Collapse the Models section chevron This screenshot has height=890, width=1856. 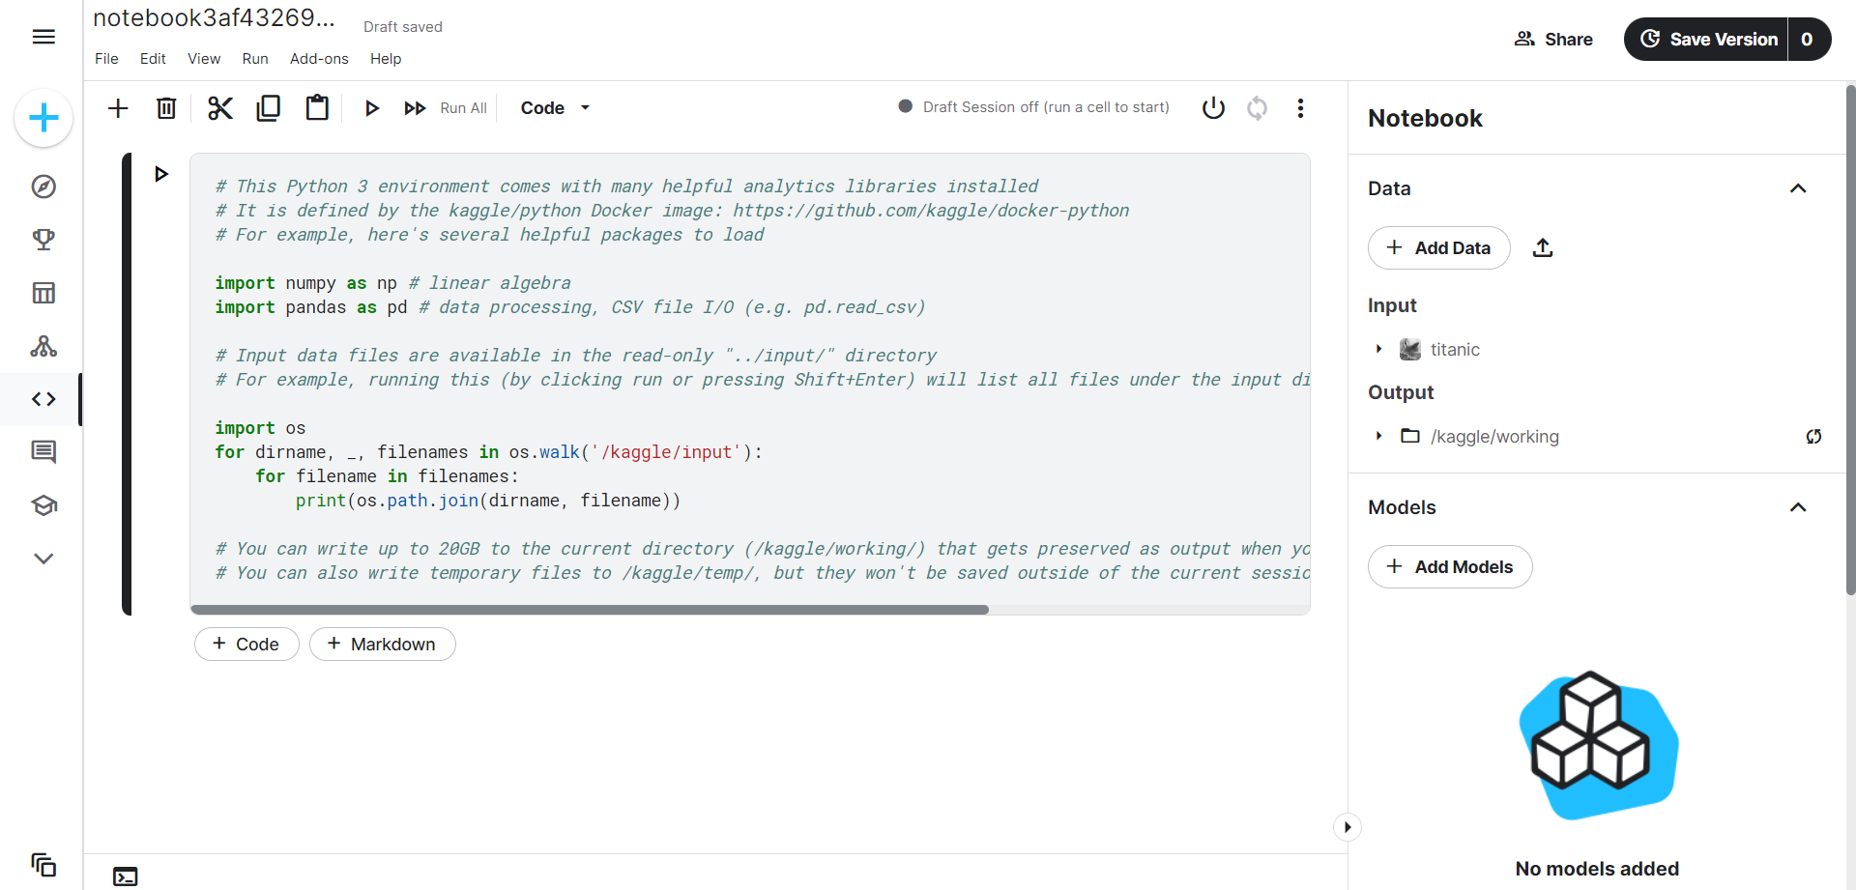tap(1798, 507)
